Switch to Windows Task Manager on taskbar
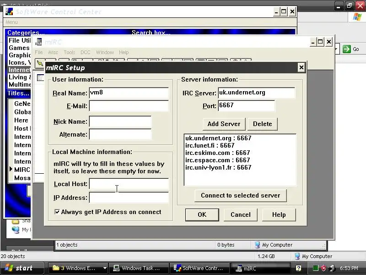 139,268
